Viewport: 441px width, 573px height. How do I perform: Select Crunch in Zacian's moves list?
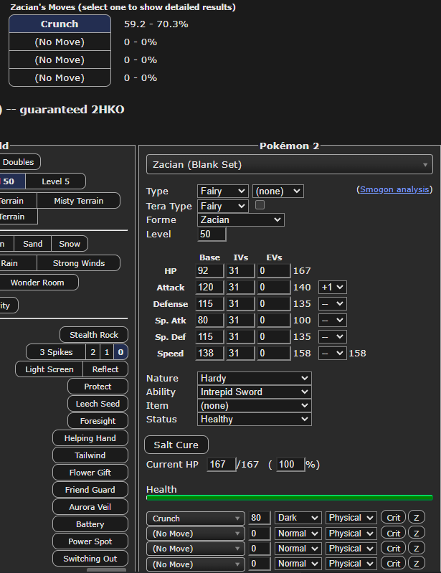[x=60, y=24]
